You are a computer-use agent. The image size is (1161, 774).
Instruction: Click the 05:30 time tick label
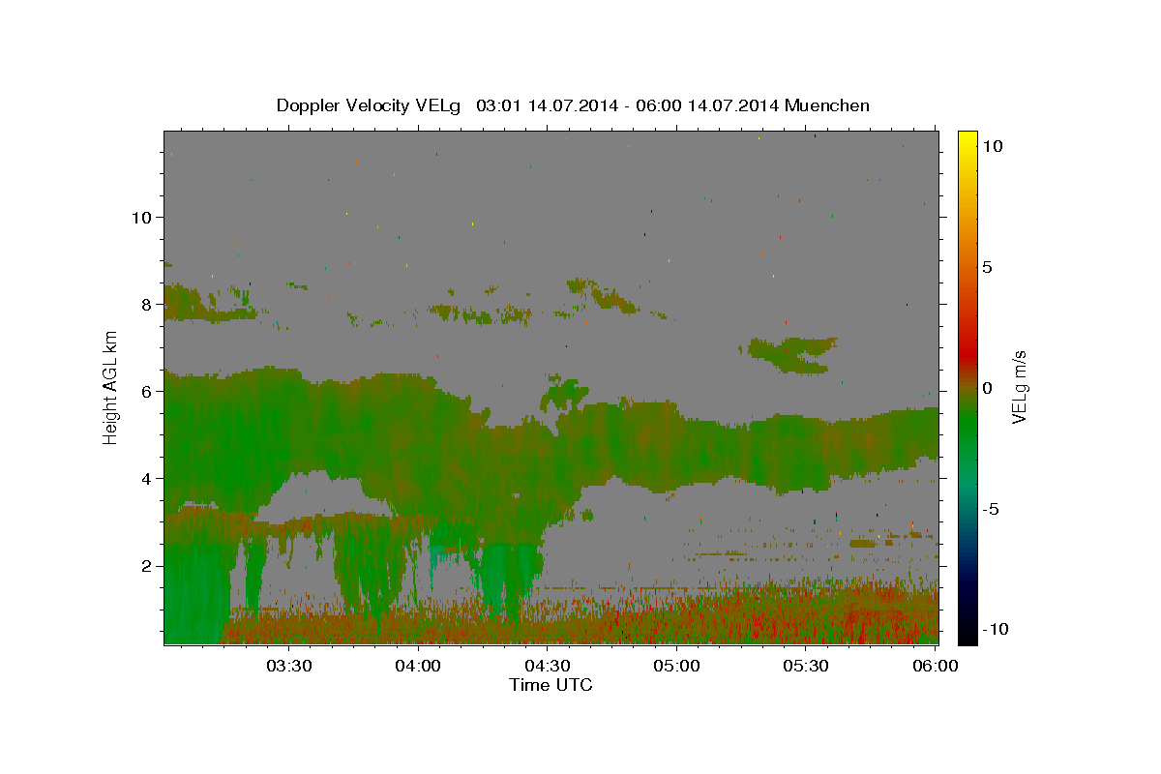point(807,666)
